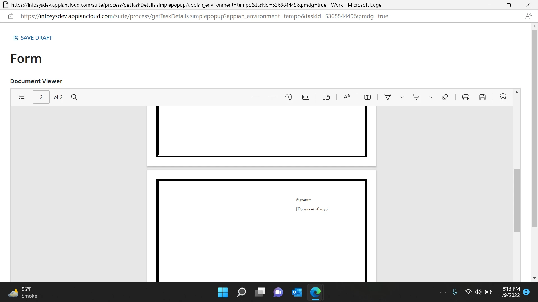The height and width of the screenshot is (302, 538).
Task: Open the PDF viewer settings gear
Action: [503, 97]
